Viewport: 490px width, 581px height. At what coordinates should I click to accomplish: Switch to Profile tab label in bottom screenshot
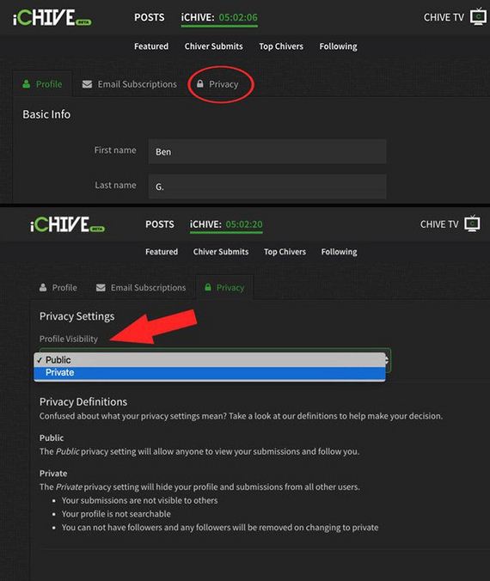click(64, 288)
